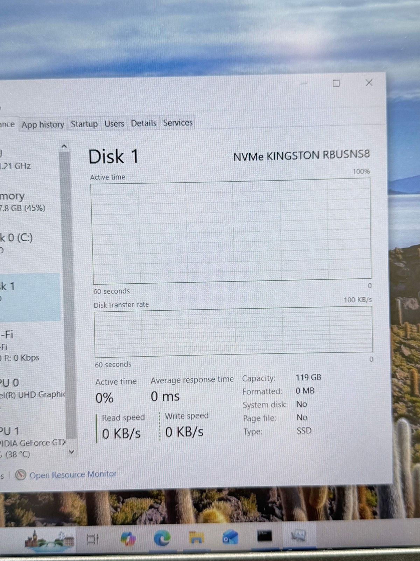Viewport: 420px width, 561px height.
Task: Click sidebar scrollbar down arrow
Action: (x=71, y=452)
